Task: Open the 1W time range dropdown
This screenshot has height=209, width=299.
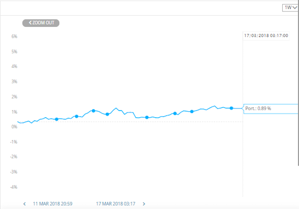Action: click(x=290, y=7)
